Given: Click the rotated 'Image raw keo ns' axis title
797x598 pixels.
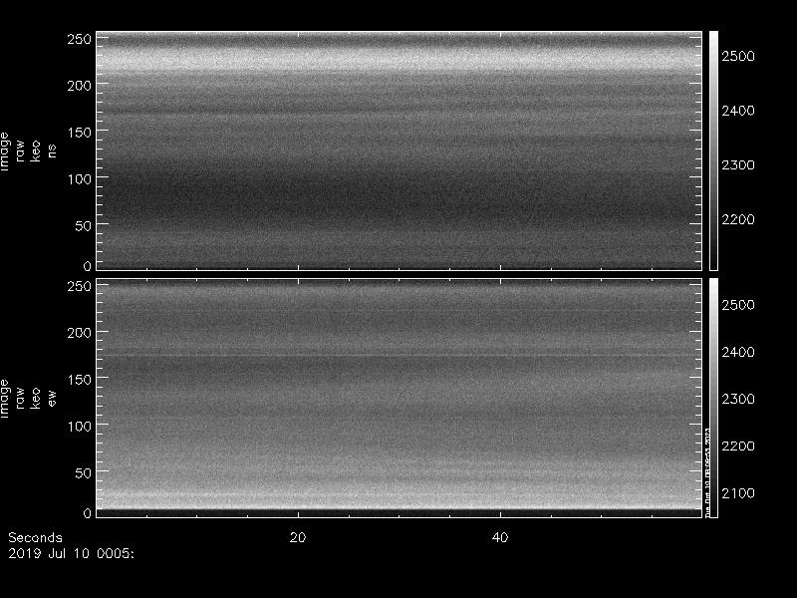Looking at the screenshot, I should pyautogui.click(x=28, y=151).
